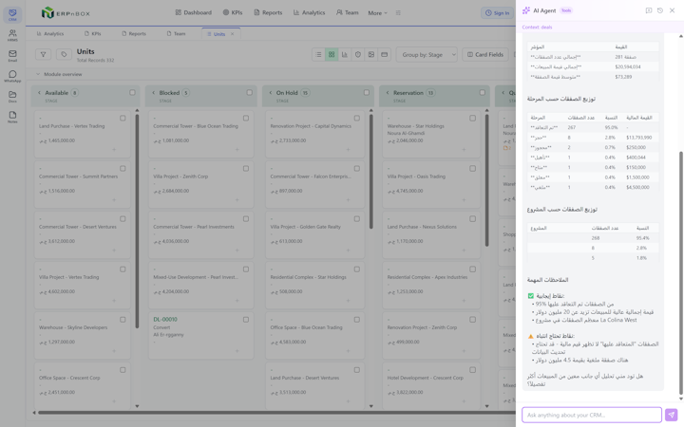Image resolution: width=684 pixels, height=427 pixels.
Task: Select Renovation Project - Capital Dynamics checkbox
Action: tap(357, 118)
